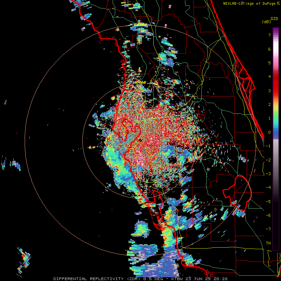Select the 3 value on color scale
This screenshot has width=281, height=281.
[x=269, y=91]
